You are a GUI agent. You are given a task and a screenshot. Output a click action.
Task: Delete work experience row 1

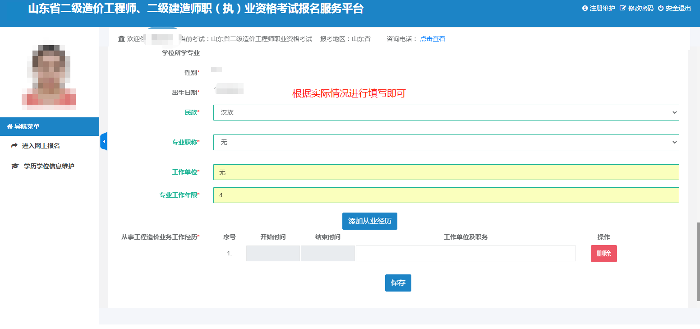coord(603,254)
